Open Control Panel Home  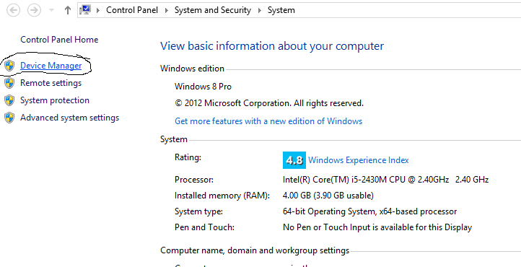(59, 40)
